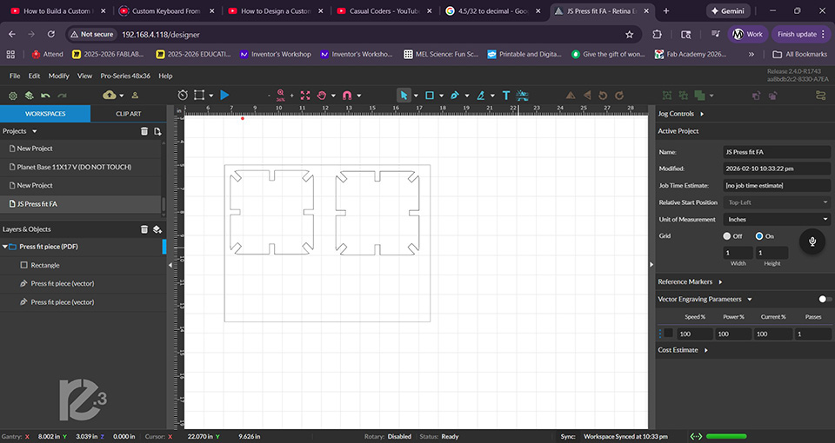Click the vector engraving color swatch

668,334
